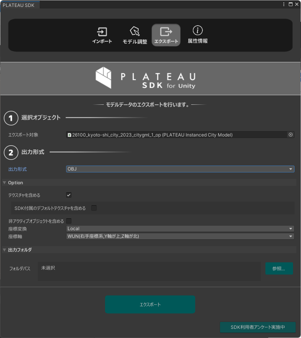
Task: Click the large エクスポート button
Action: 150,304
